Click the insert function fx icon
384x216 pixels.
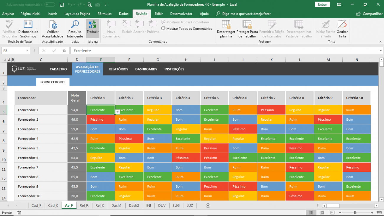click(64, 51)
